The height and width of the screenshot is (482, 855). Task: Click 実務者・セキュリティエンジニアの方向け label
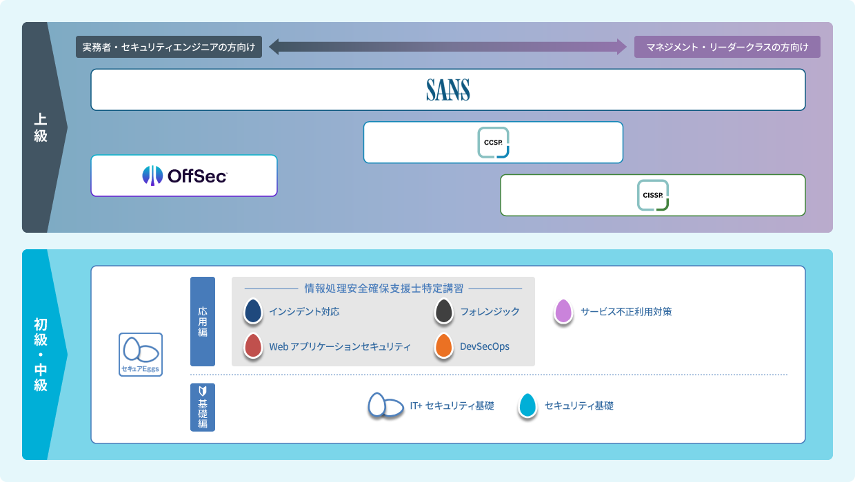coord(169,48)
